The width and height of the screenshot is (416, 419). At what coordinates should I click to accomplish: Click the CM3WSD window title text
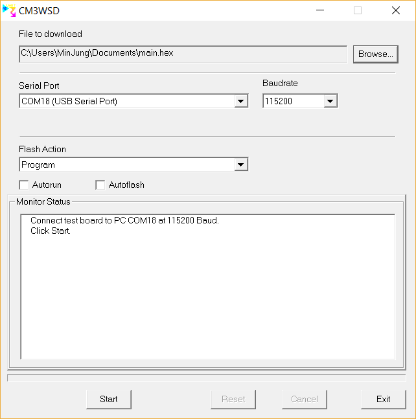39,11
